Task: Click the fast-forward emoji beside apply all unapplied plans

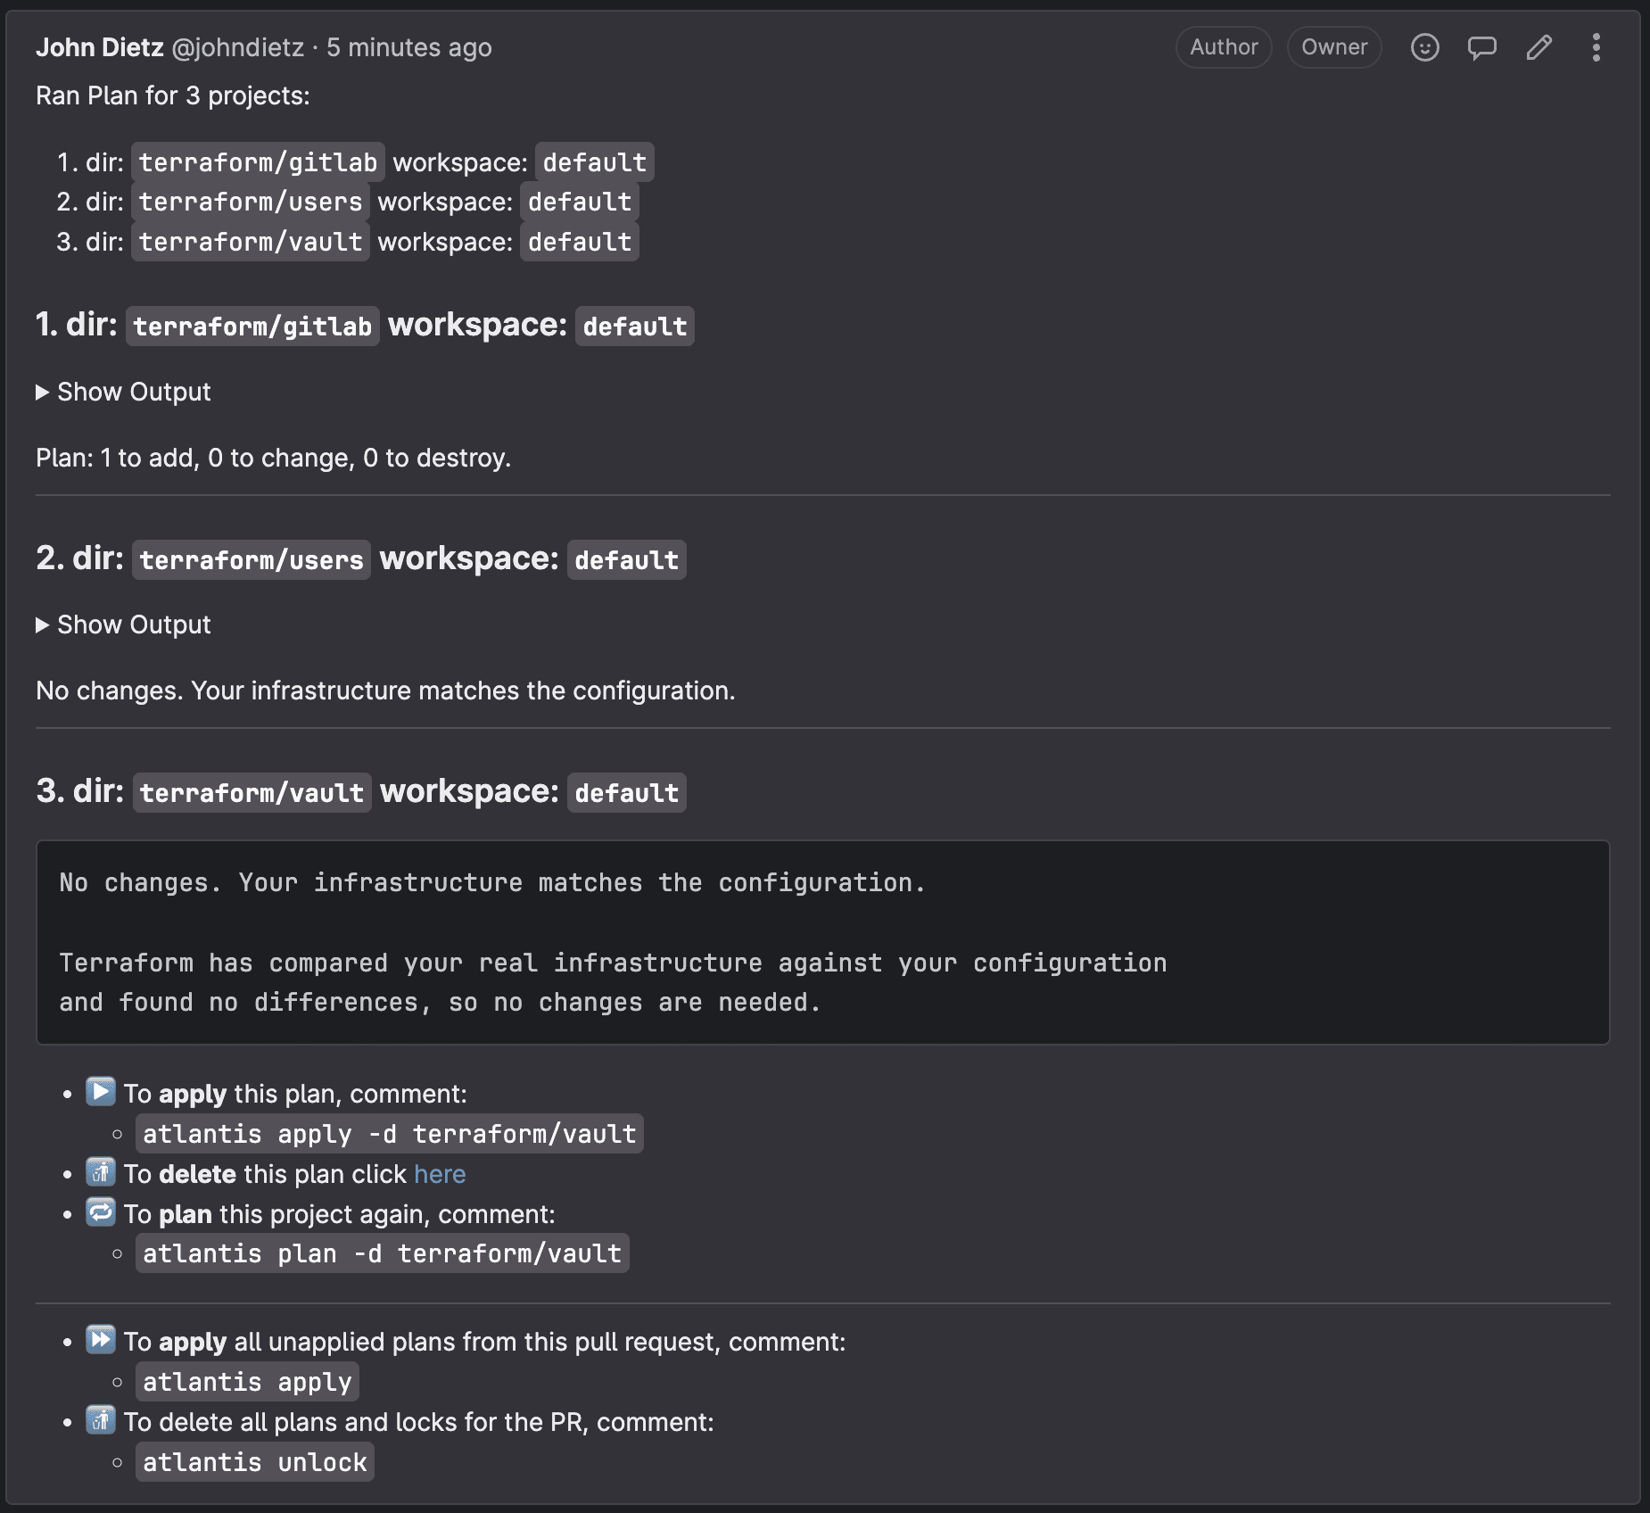Action: coord(101,1339)
